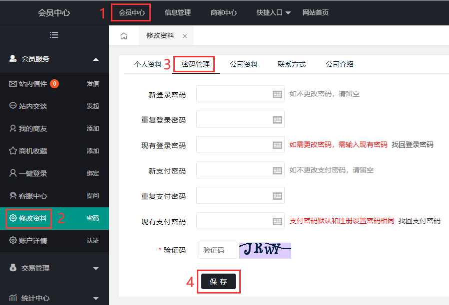This screenshot has width=449, height=305.
Task: Click 添加 next to 商机收藏
Action: [93, 151]
